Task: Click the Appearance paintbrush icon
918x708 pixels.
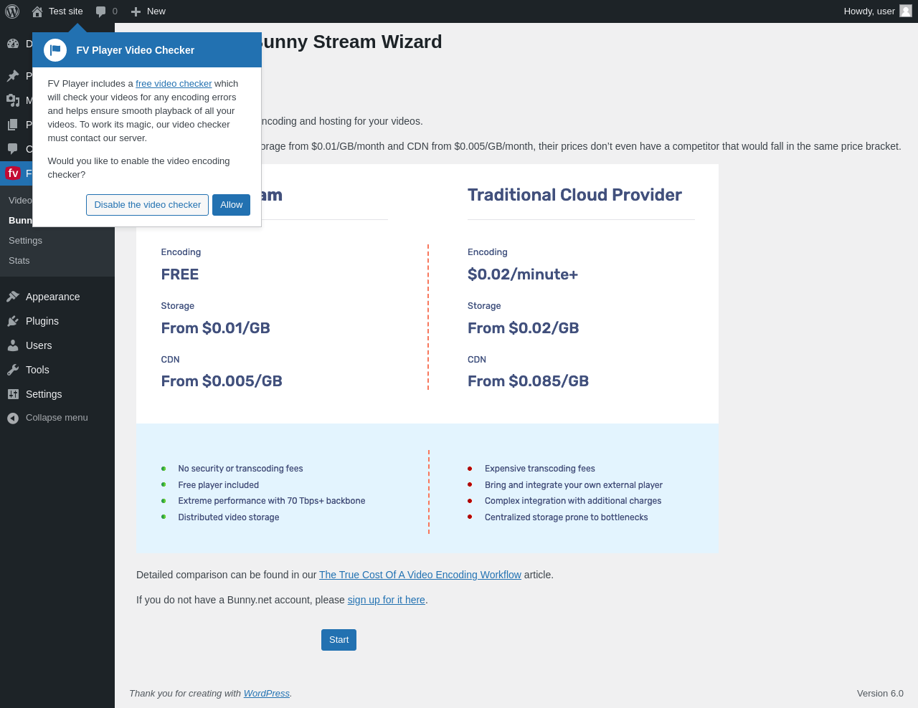Action: (x=13, y=297)
